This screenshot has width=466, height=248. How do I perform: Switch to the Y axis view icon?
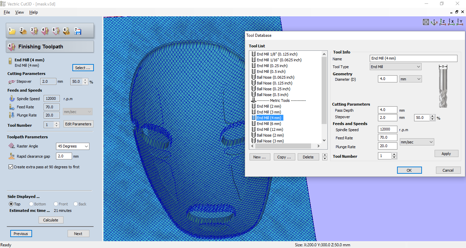[x=459, y=22]
